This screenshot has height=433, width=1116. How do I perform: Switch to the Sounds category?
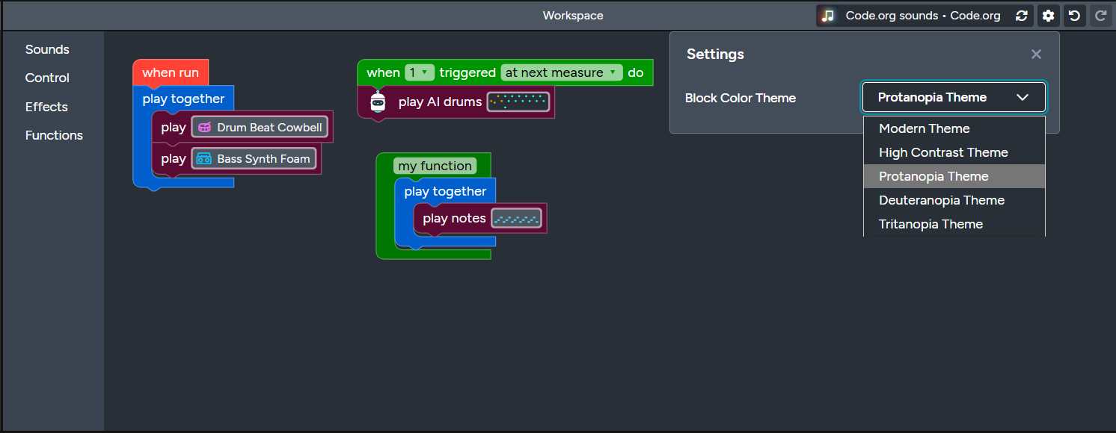pos(47,49)
